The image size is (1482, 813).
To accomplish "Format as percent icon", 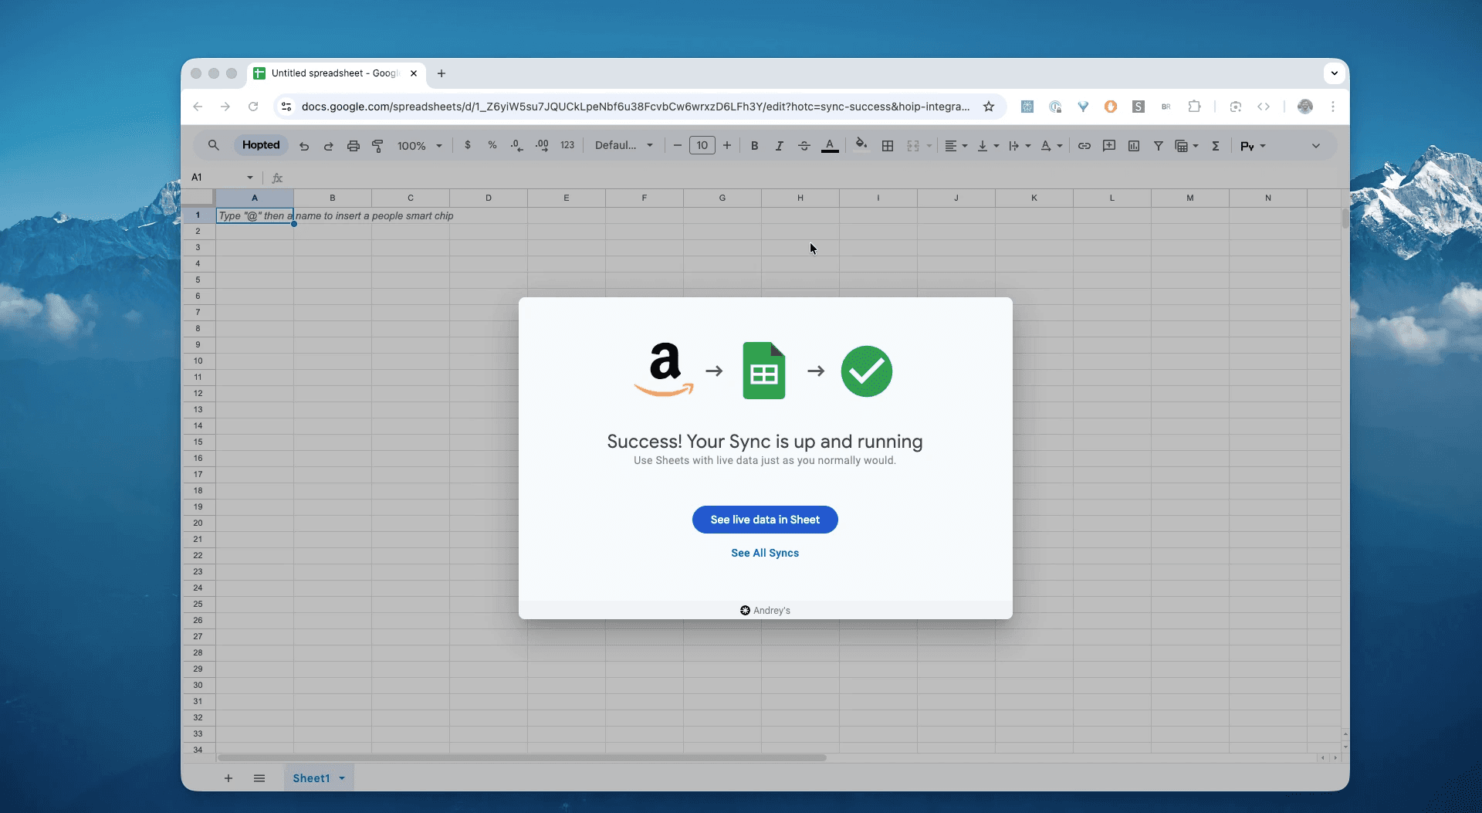I will (x=492, y=145).
